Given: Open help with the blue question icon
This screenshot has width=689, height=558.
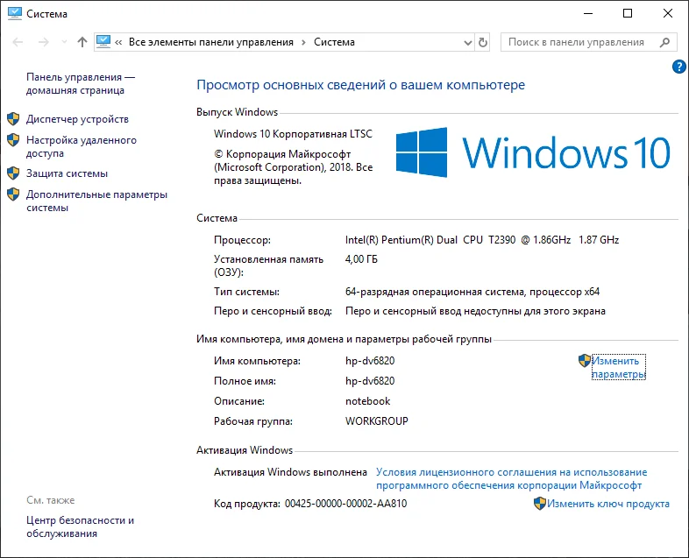Looking at the screenshot, I should [x=678, y=67].
